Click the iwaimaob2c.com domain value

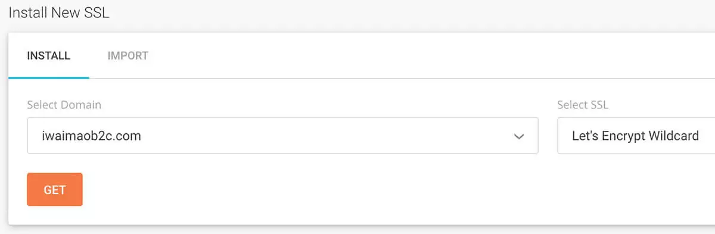91,136
